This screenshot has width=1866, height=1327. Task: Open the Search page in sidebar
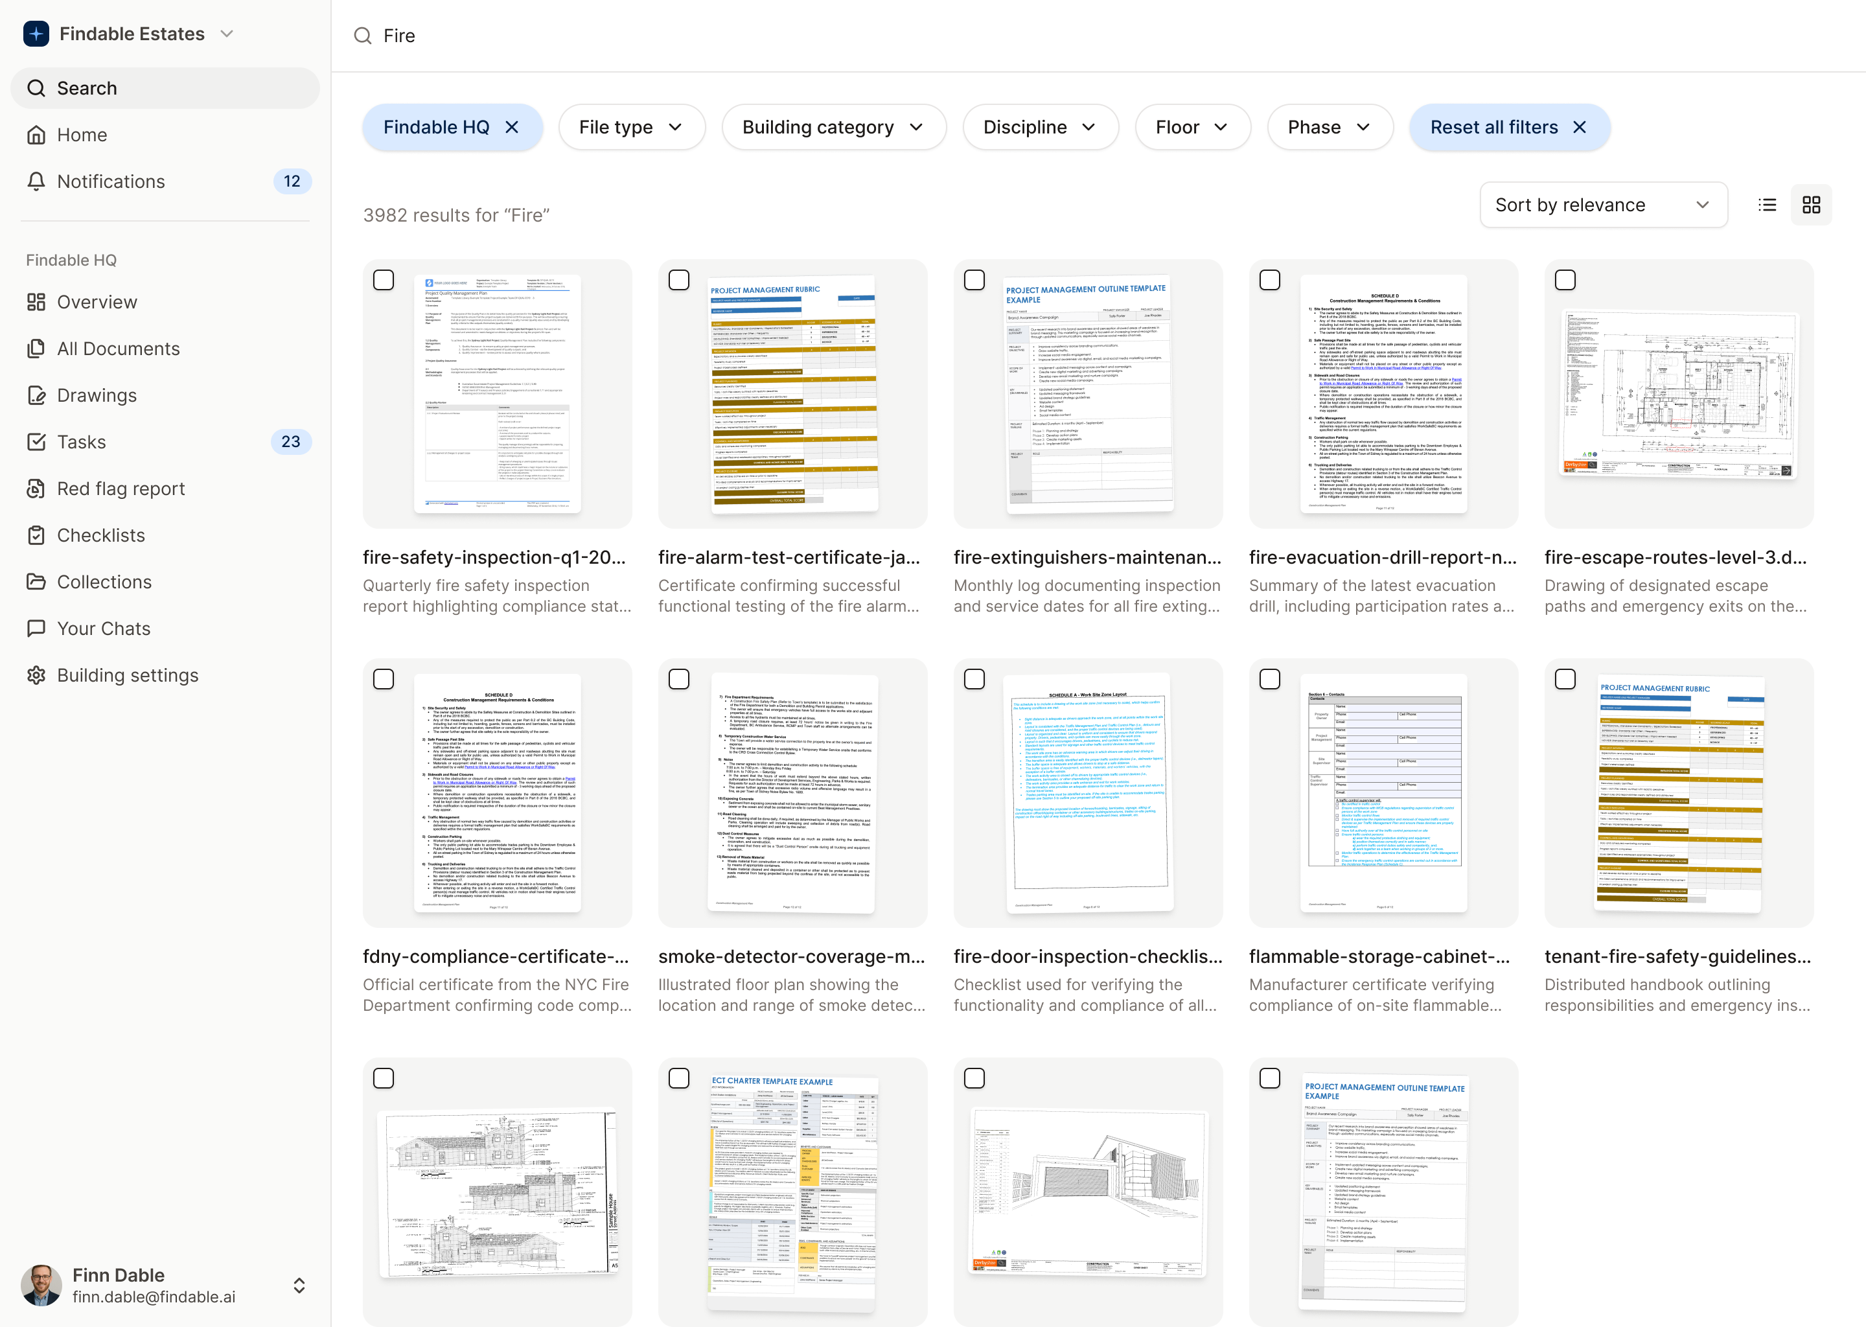(165, 88)
